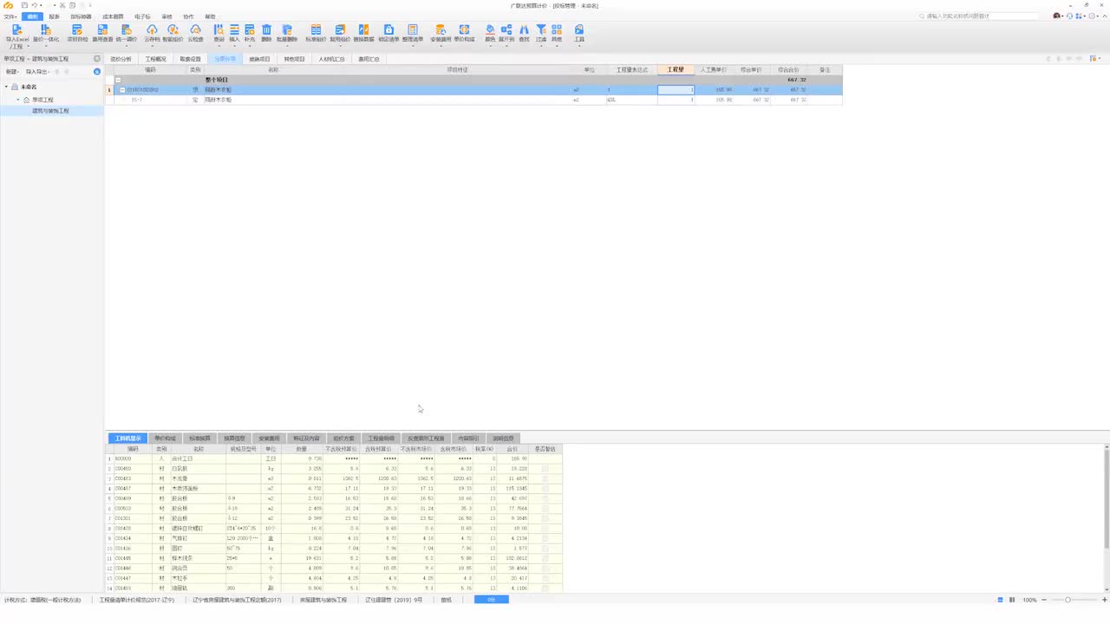Collapse the 单项工程 tree node
The height and width of the screenshot is (624, 1110).
tap(18, 100)
